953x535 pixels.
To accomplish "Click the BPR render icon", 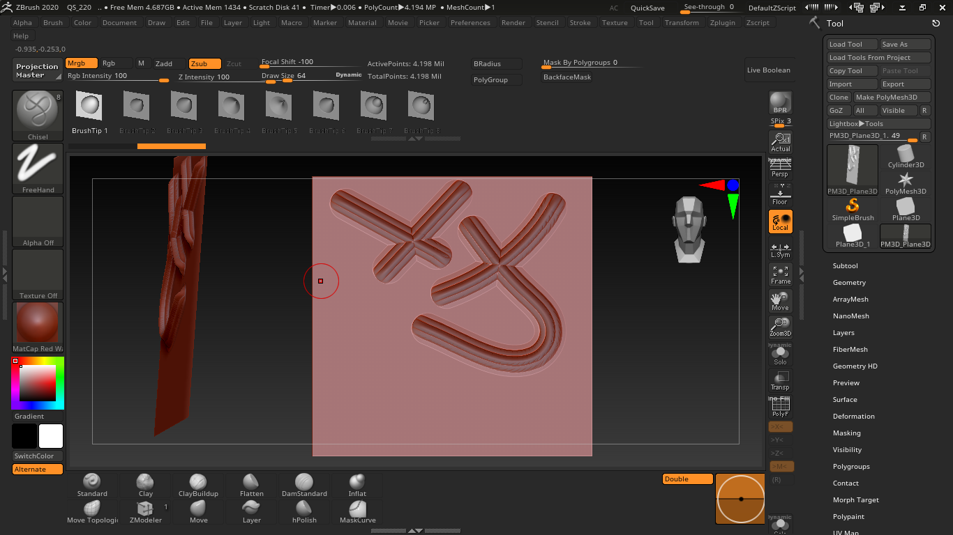I will click(x=780, y=103).
